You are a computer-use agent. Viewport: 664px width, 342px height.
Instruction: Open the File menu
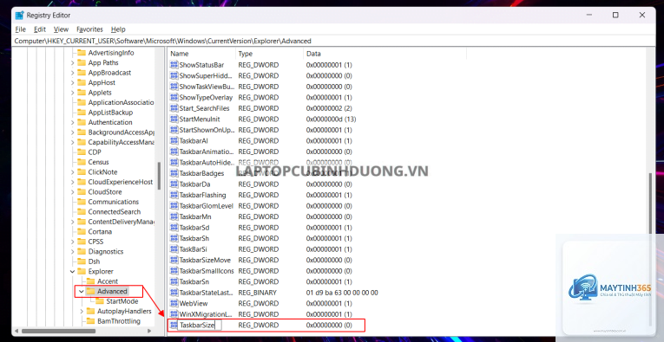tap(20, 29)
